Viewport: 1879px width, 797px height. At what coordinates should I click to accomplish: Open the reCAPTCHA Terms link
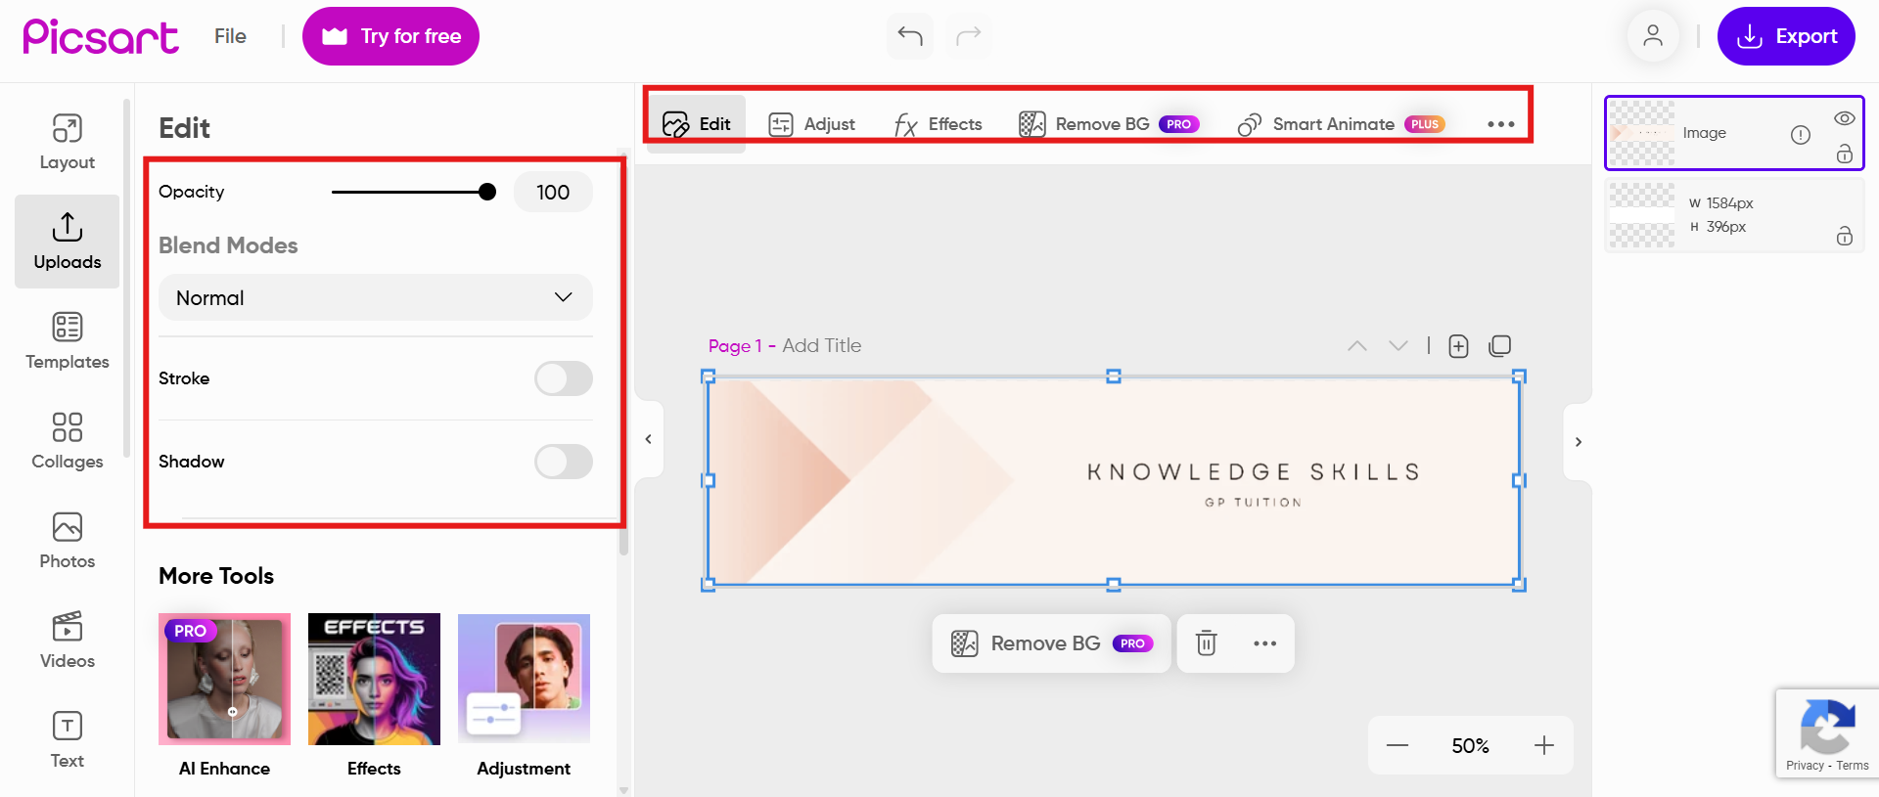[1853, 766]
